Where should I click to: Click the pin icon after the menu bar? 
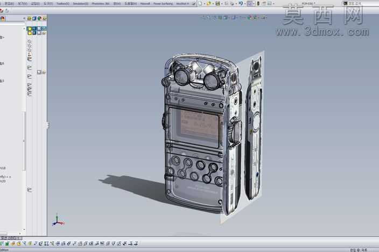(194, 4)
